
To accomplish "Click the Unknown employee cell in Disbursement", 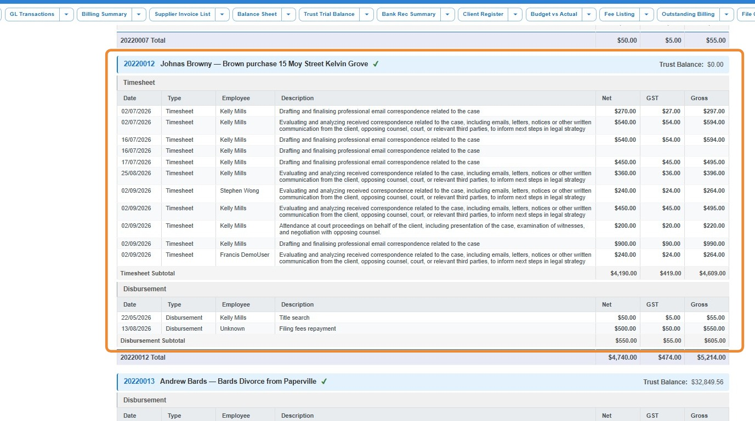I will tap(245, 328).
